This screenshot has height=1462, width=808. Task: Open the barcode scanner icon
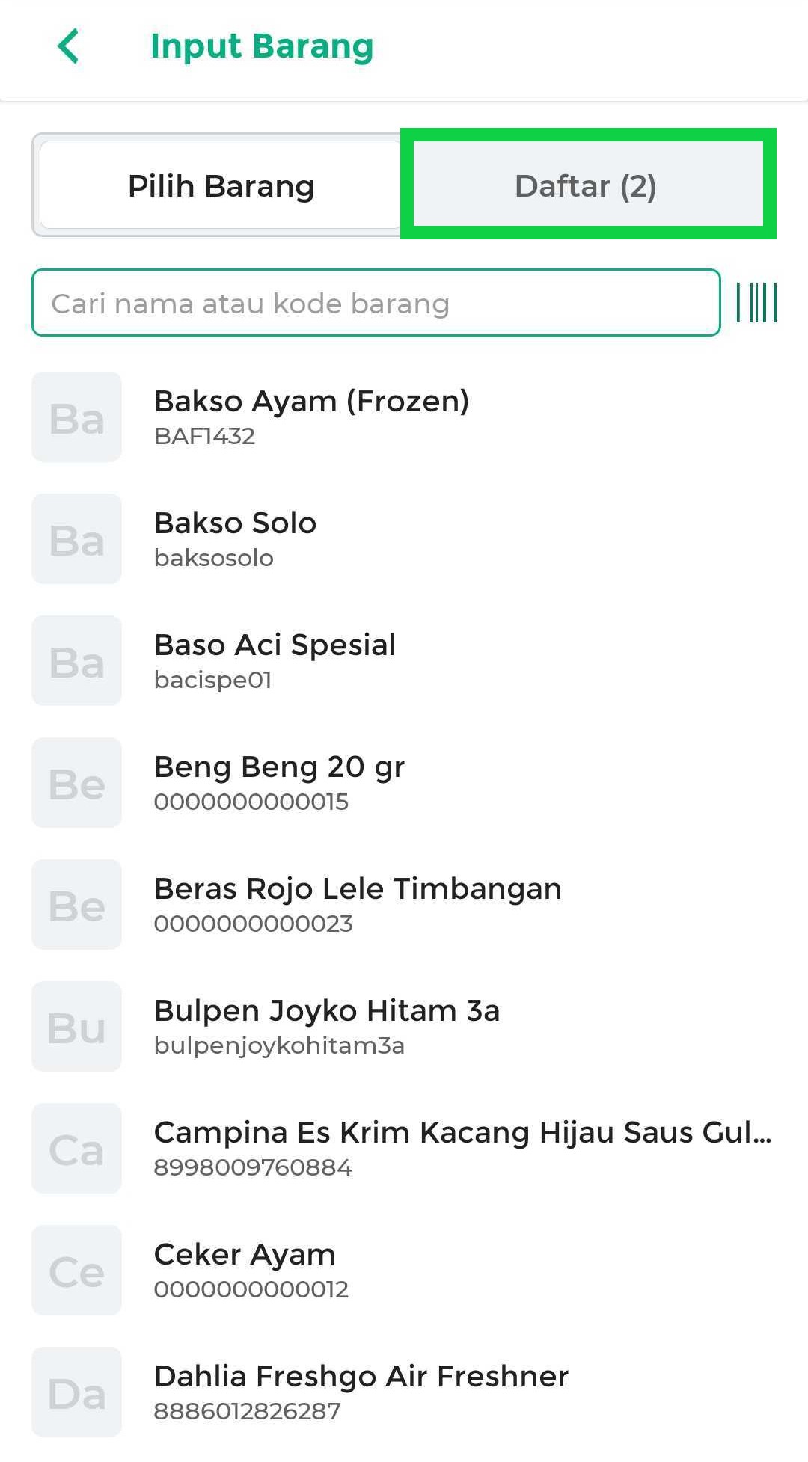(756, 303)
